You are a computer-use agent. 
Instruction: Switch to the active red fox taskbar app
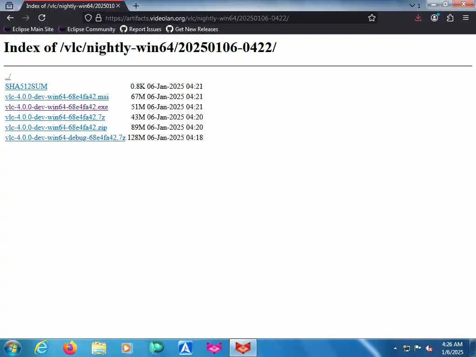pyautogui.click(x=243, y=348)
